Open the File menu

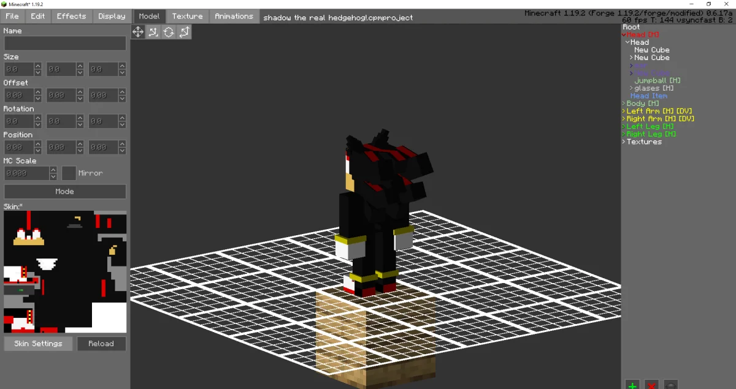click(12, 16)
